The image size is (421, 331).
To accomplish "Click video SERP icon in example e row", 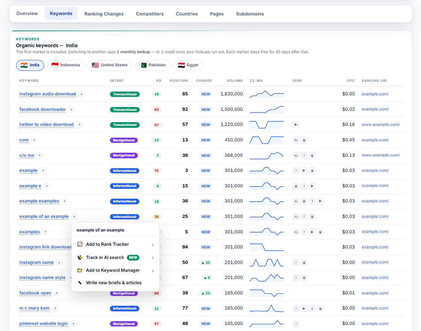I will coord(312,186).
